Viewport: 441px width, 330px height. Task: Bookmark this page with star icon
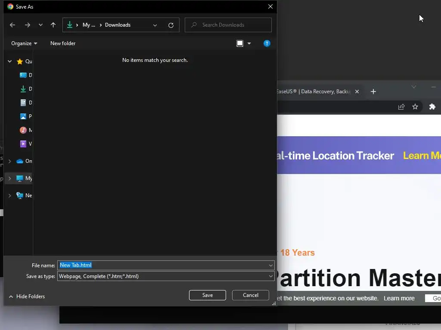[415, 107]
